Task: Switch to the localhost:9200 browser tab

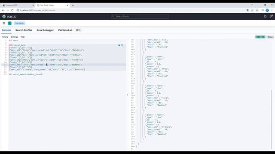Action: [18, 5]
